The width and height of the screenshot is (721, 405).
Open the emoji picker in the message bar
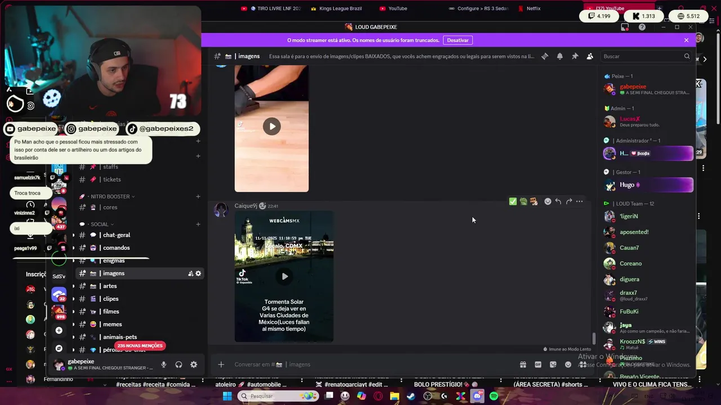coord(568,364)
